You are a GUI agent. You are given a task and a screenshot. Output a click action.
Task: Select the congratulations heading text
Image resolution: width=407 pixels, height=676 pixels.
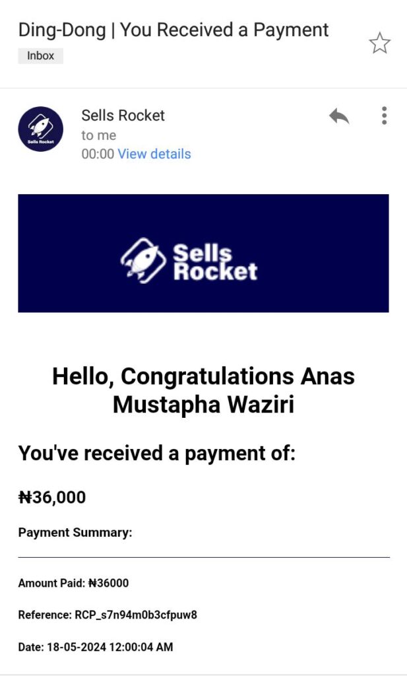(203, 389)
